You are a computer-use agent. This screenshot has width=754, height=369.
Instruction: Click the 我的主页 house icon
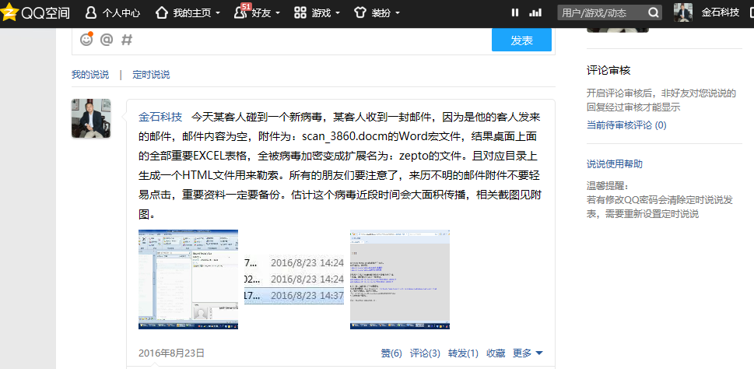tap(162, 13)
